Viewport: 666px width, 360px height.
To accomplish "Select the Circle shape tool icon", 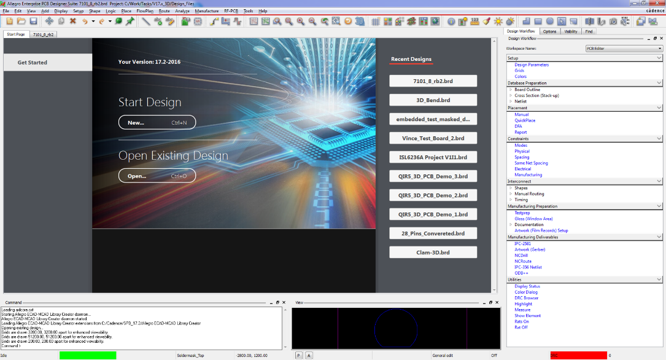I will [x=549, y=22].
